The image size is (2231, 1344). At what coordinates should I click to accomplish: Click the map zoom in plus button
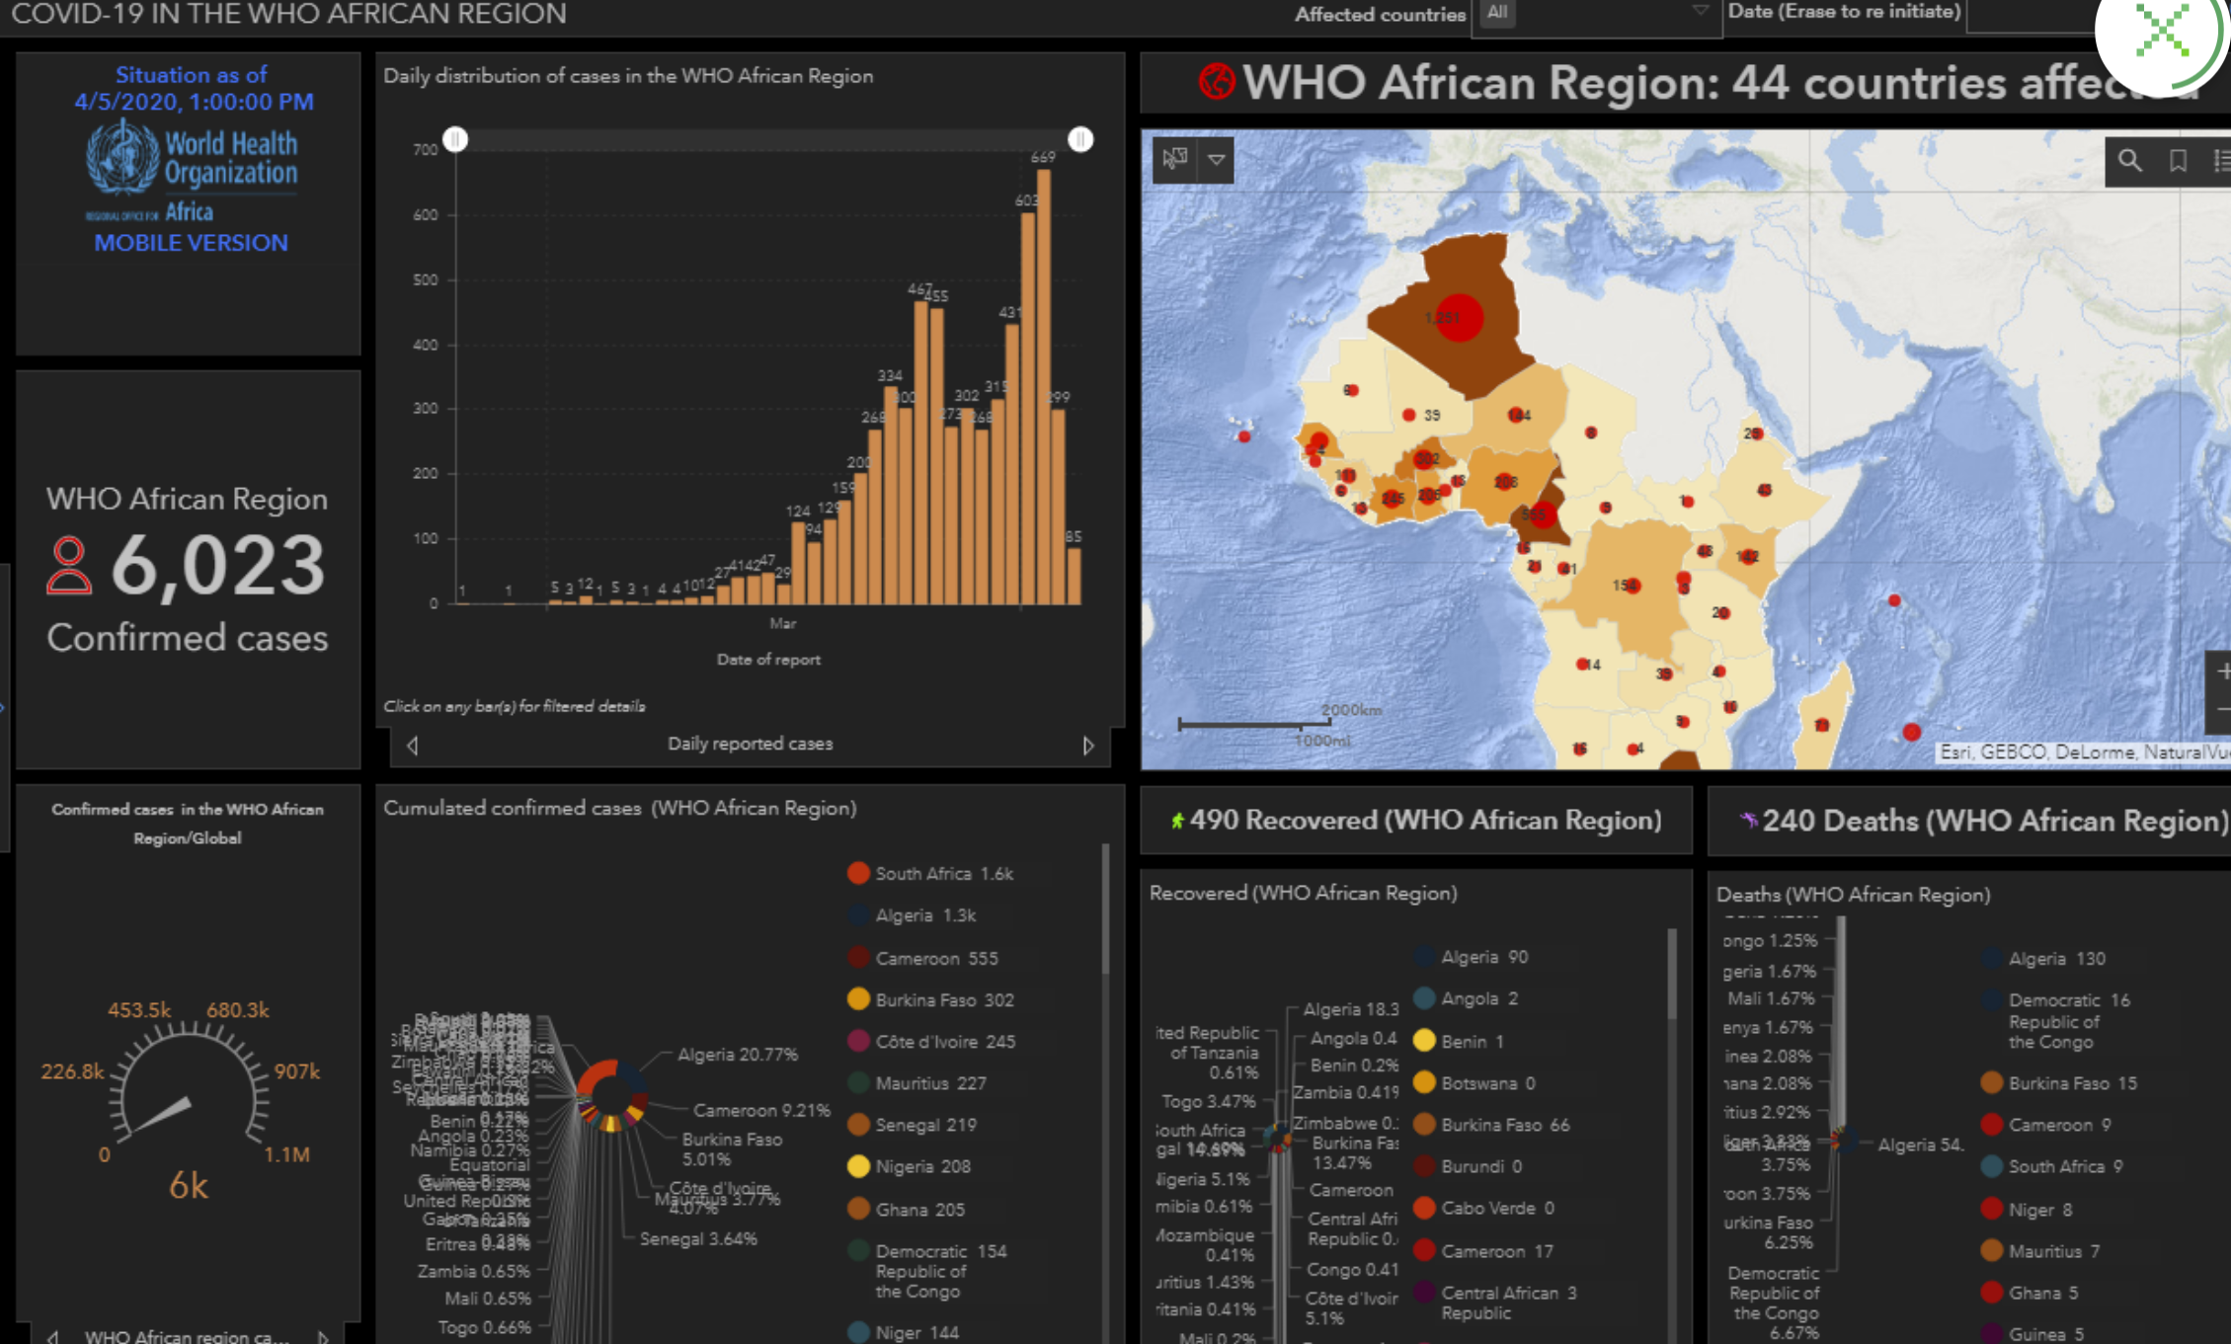click(x=2222, y=672)
